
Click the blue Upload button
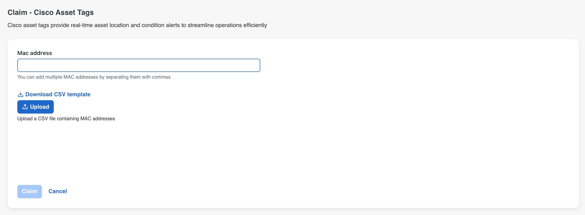tap(36, 107)
